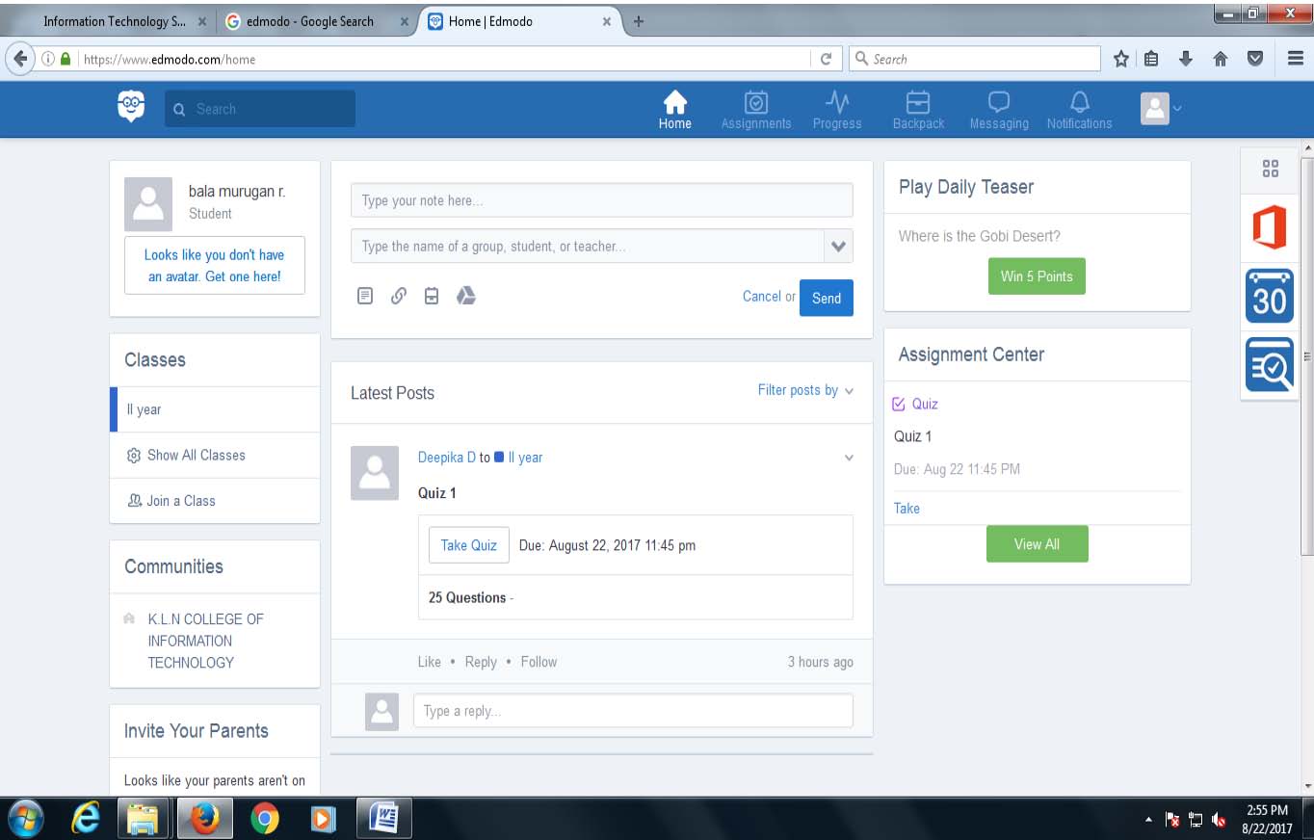The image size is (1314, 840).
Task: Click the Win 5 Points button
Action: (1037, 276)
